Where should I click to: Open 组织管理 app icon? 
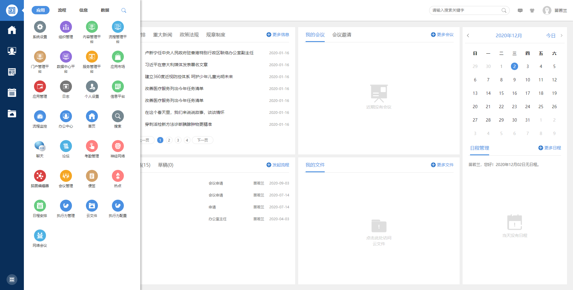[x=66, y=27]
